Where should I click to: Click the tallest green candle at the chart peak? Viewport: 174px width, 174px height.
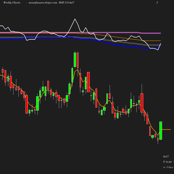(x=75, y=60)
